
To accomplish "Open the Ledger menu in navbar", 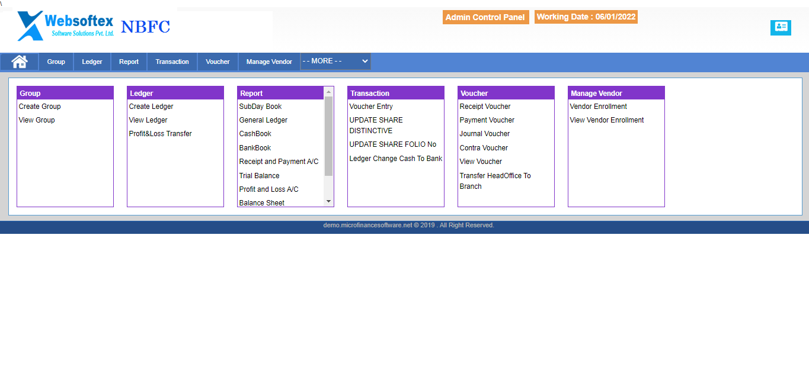I will pos(92,62).
